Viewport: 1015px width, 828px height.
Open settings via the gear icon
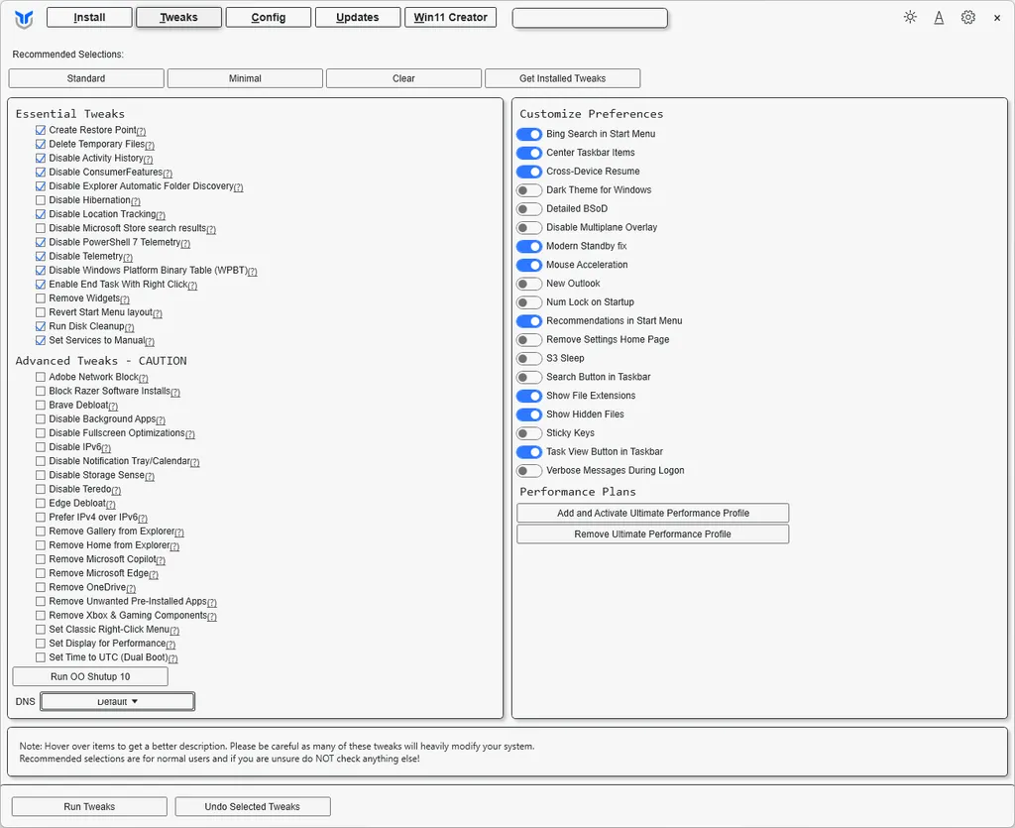click(968, 17)
